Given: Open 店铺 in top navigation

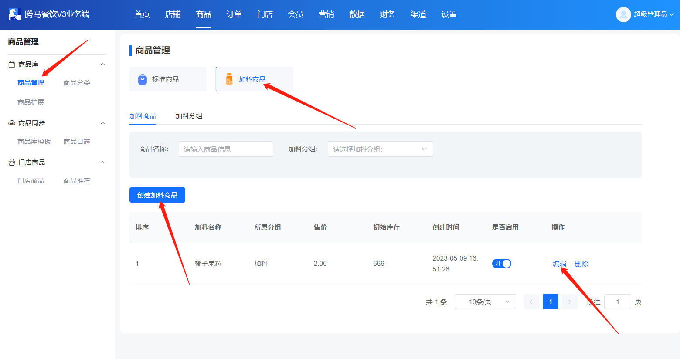Looking at the screenshot, I should pos(173,14).
